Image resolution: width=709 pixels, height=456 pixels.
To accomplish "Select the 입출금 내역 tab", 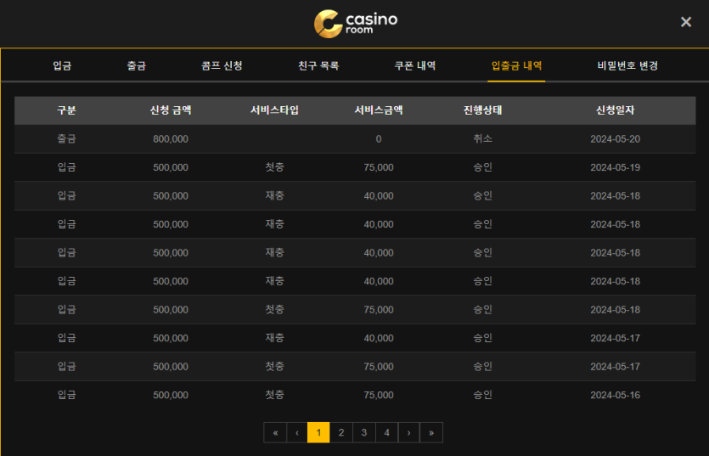I will [516, 65].
